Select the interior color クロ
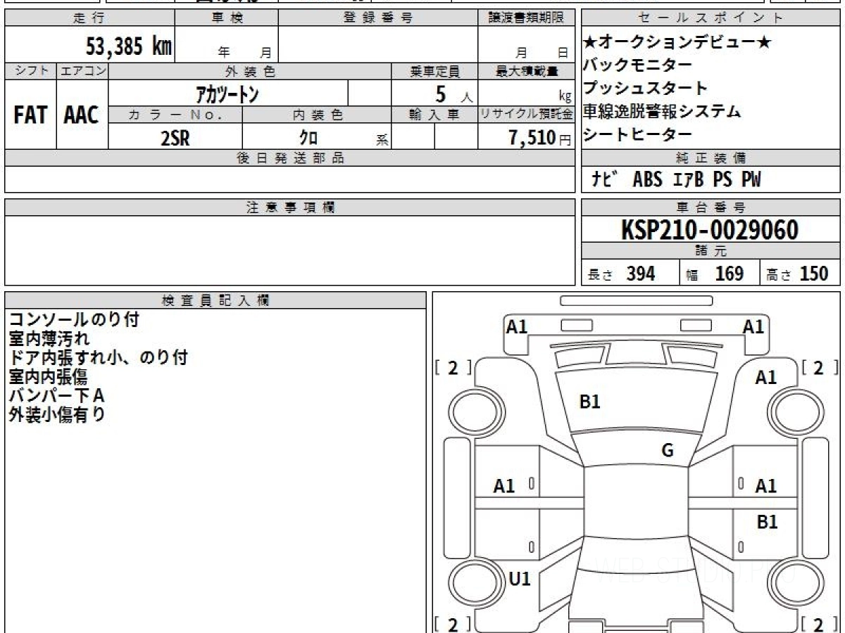The width and height of the screenshot is (845, 633). tap(308, 138)
